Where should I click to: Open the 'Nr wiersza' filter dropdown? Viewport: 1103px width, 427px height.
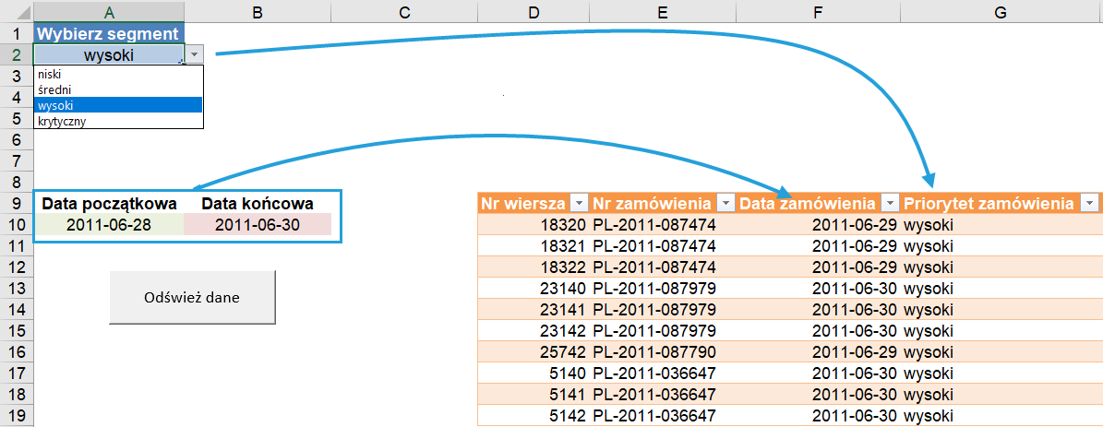pyautogui.click(x=579, y=203)
